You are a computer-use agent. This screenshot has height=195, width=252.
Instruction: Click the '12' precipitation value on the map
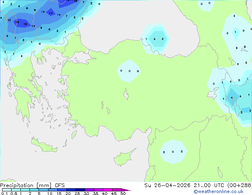point(9,20)
